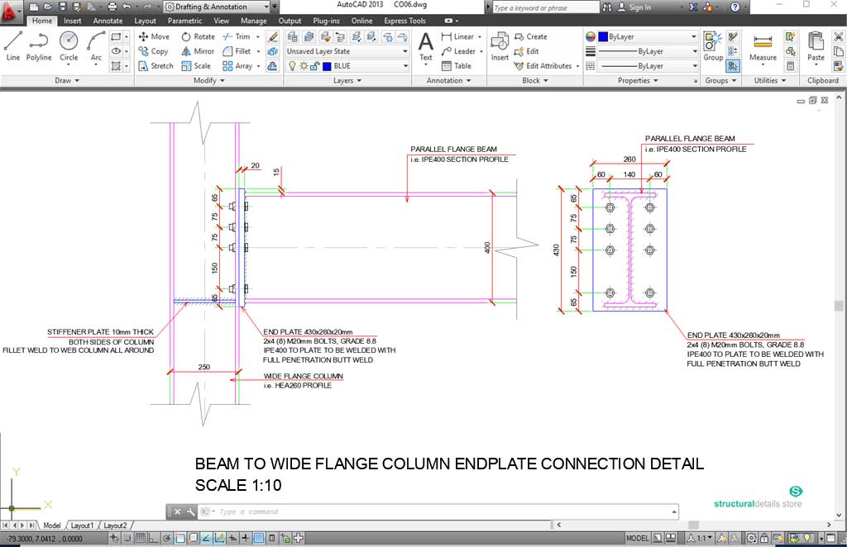This screenshot has height=547, width=847.
Task: Toggle the BLUE layer lock icon
Action: pos(314,66)
